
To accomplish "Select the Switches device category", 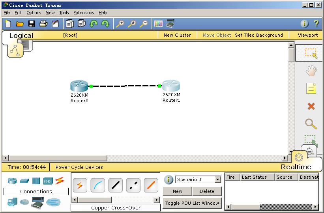I will coord(24,181).
